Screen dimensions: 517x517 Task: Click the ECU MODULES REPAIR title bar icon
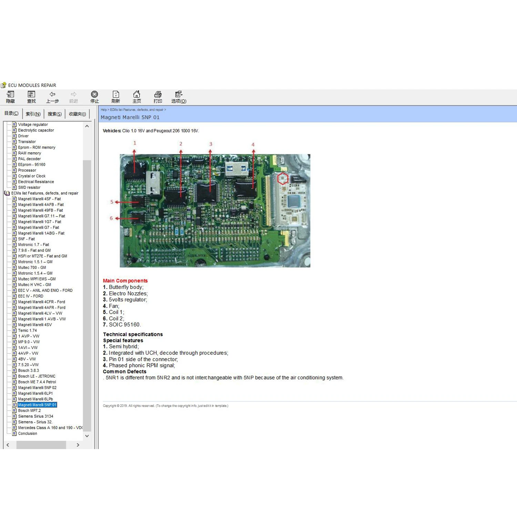tap(4, 85)
